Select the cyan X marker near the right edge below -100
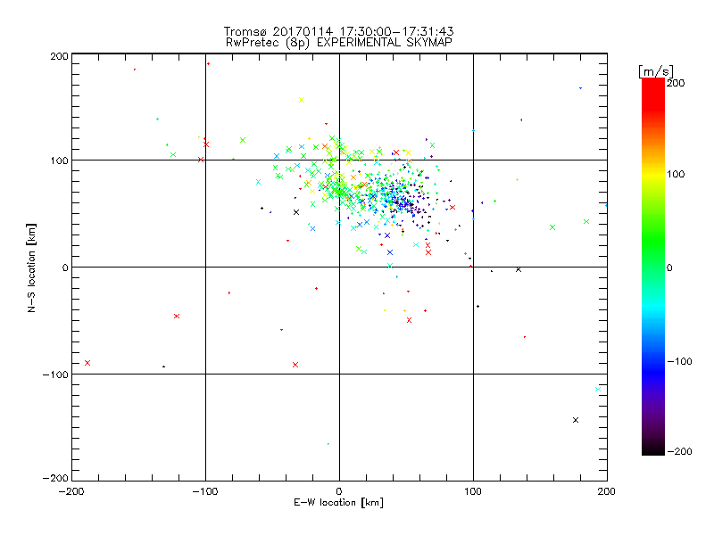This screenshot has height=535, width=714. coord(598,389)
